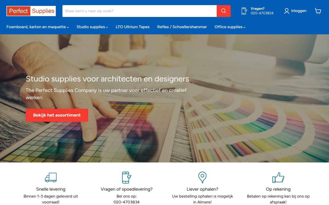
Task: Click the delivery truck icon
Action: 51,177
